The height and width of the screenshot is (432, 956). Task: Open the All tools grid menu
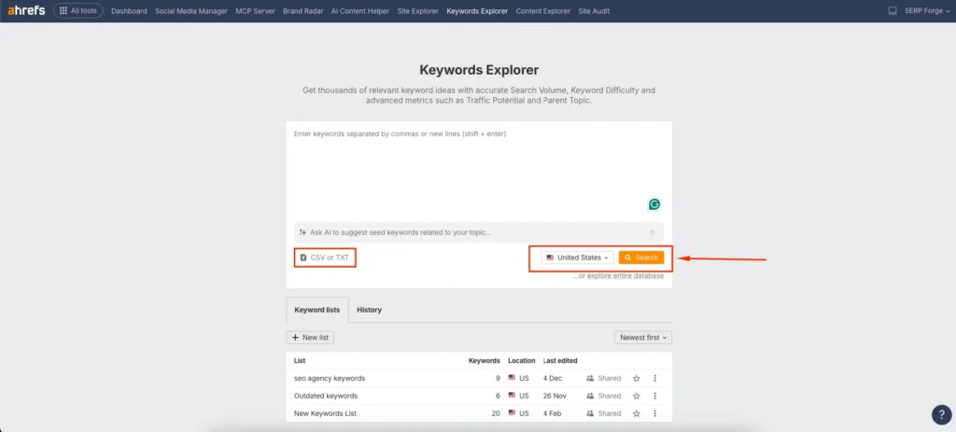[78, 10]
